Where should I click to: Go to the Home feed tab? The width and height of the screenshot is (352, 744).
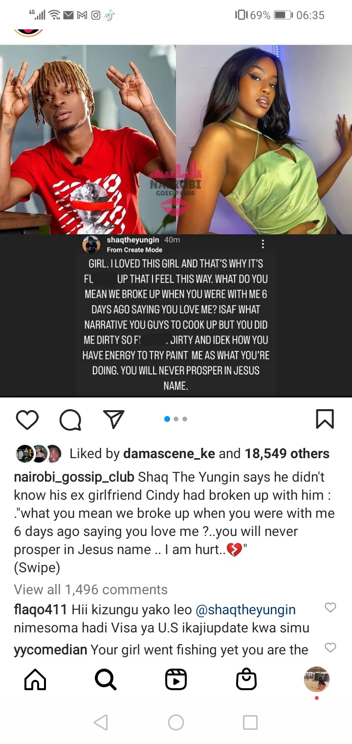(x=35, y=679)
